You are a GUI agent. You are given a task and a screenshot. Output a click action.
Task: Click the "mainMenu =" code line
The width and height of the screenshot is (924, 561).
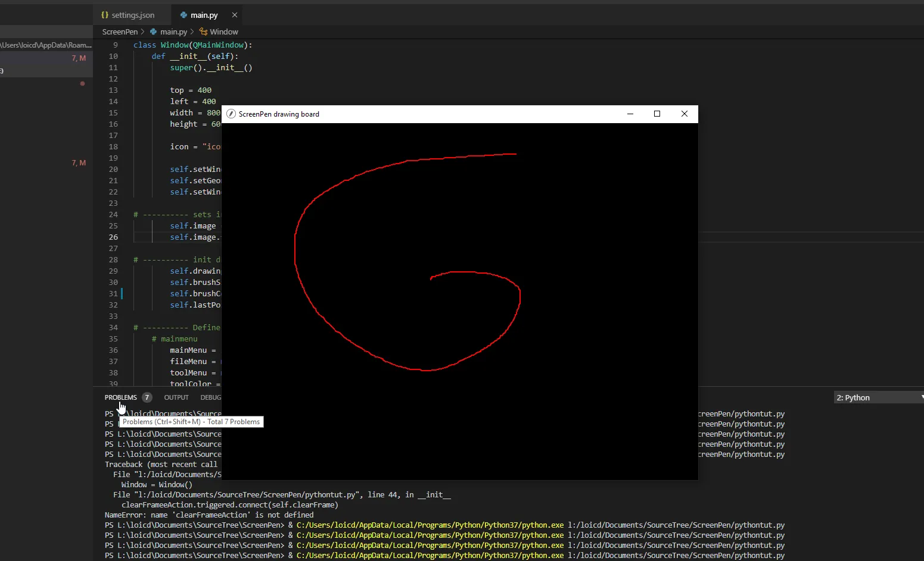pos(193,350)
